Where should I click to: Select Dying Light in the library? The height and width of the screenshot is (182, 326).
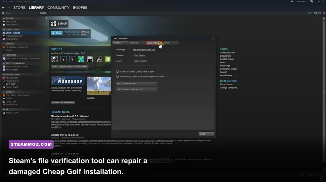click(11, 102)
